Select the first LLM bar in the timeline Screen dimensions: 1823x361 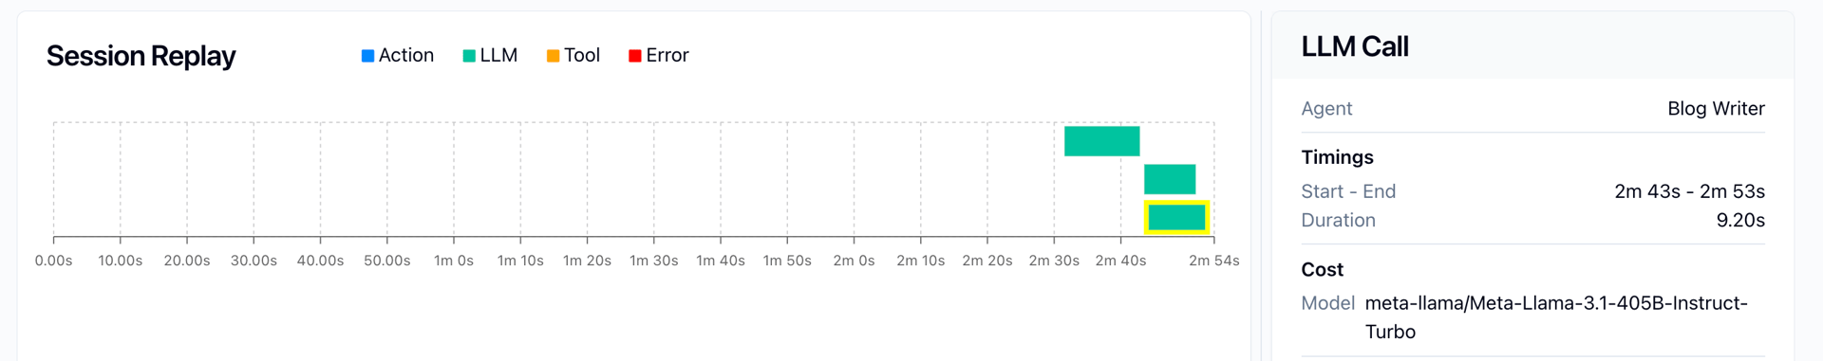coord(1101,141)
